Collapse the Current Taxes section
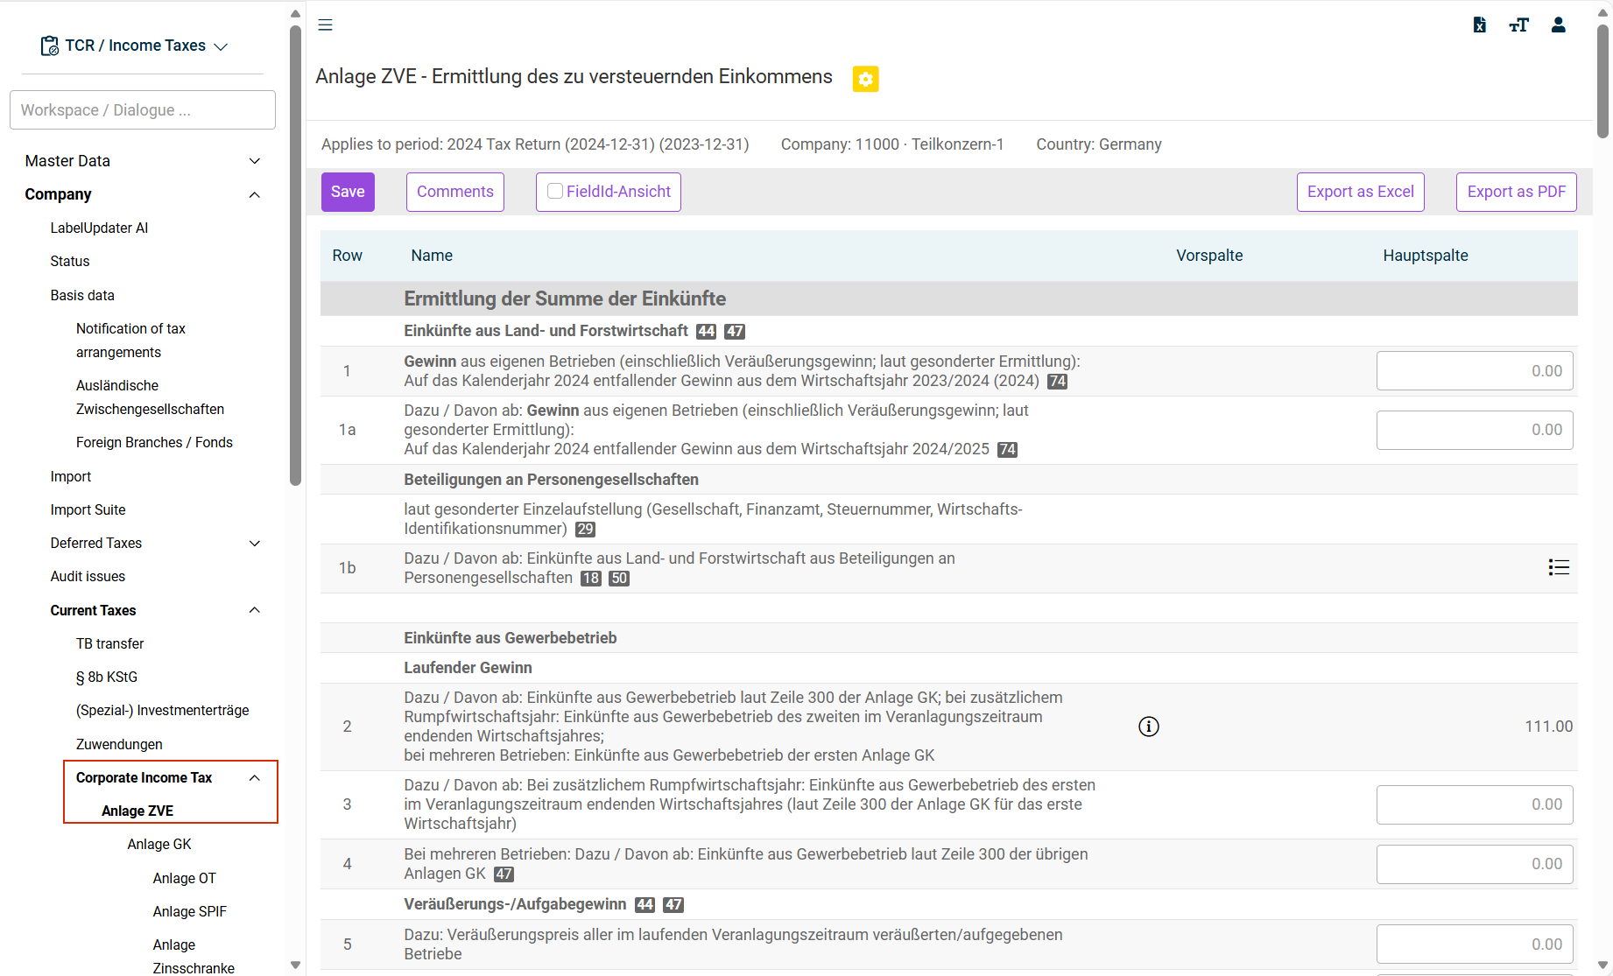This screenshot has width=1613, height=976. coord(255,610)
